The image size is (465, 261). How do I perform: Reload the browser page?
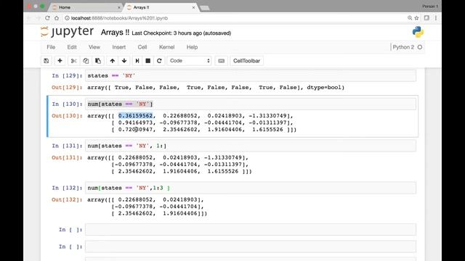[x=47, y=18]
